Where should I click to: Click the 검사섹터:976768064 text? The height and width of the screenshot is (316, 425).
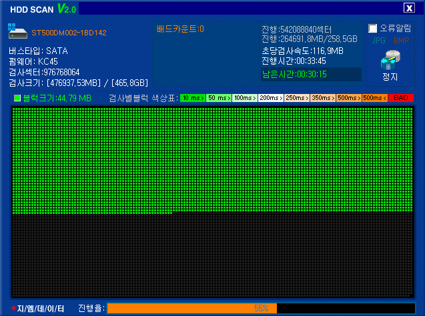click(x=44, y=72)
